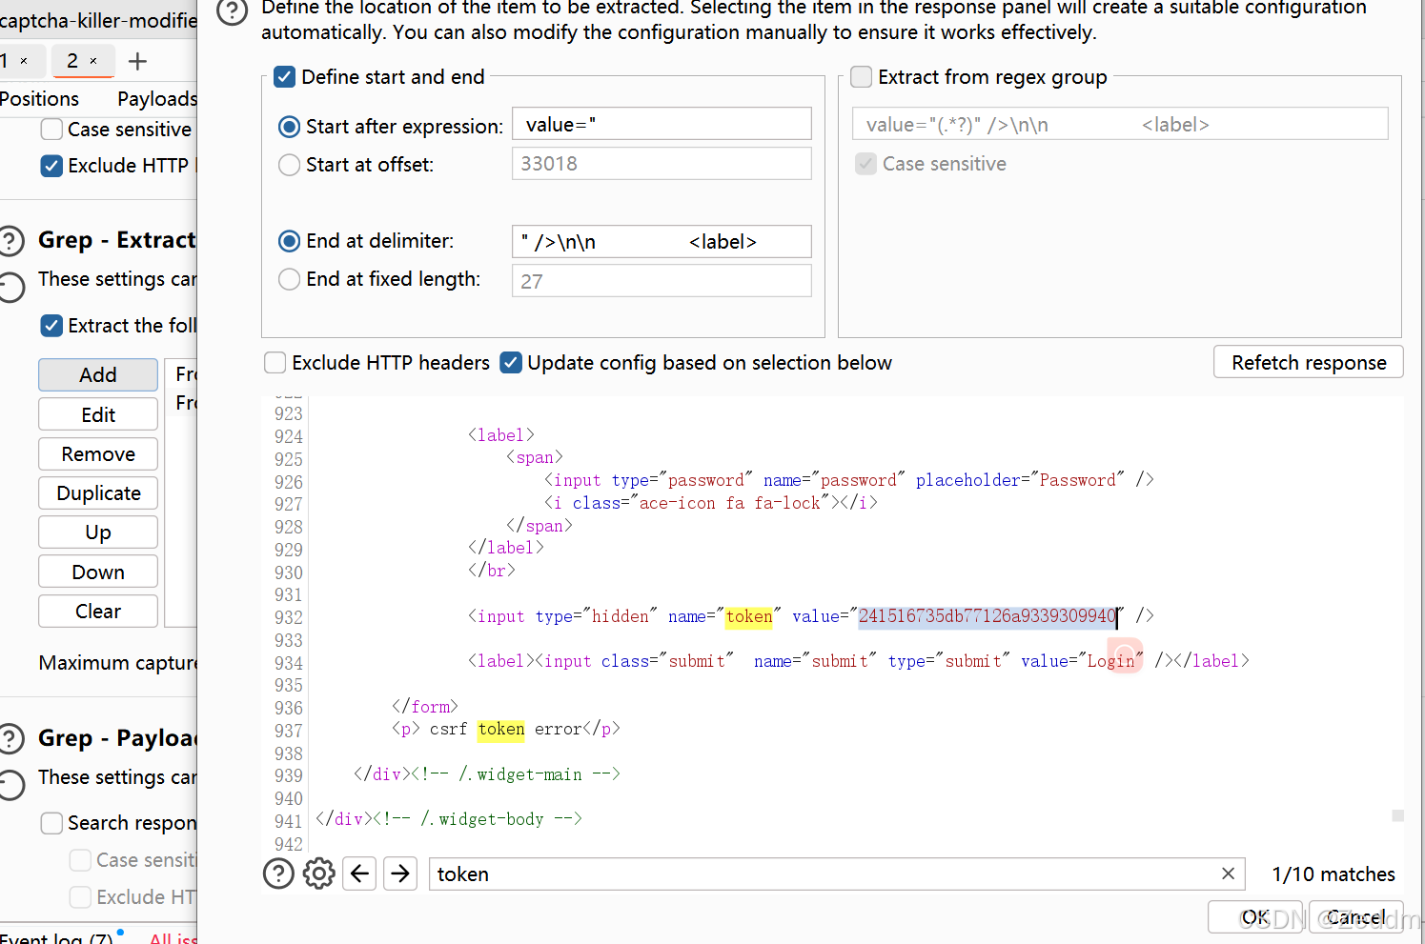Open help for Grep - Payloads section

click(x=10, y=738)
